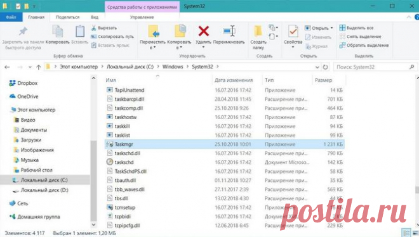Viewport: 419px width, 237px height.
Task: Click the Cut (Вырезать) scissors icon
Action: click(x=94, y=28)
